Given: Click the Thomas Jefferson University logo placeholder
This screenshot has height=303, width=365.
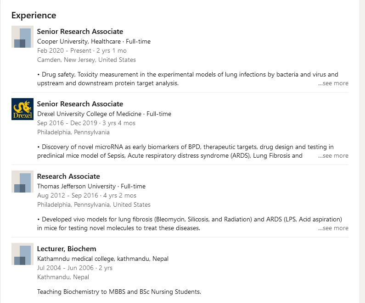Looking at the screenshot, I should coord(22,182).
